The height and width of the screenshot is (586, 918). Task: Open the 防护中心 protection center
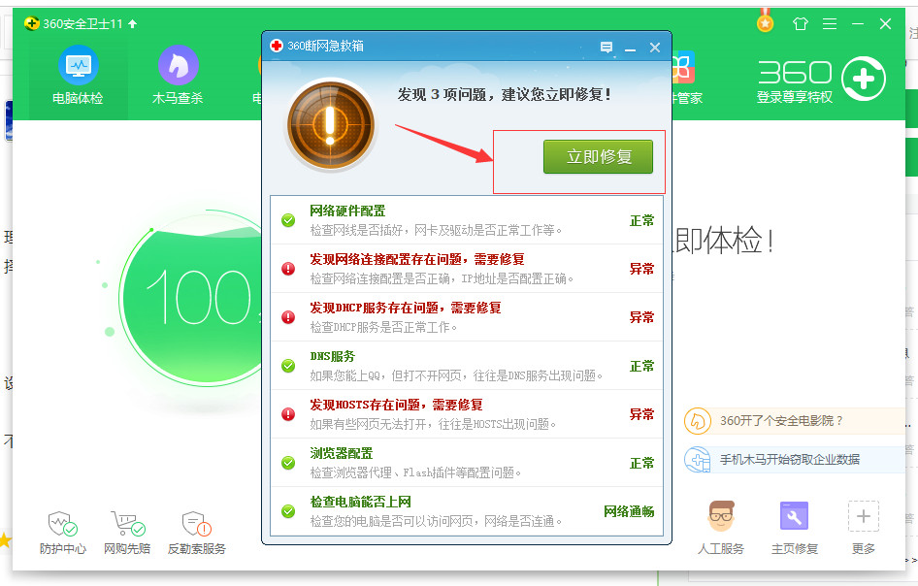point(62,529)
